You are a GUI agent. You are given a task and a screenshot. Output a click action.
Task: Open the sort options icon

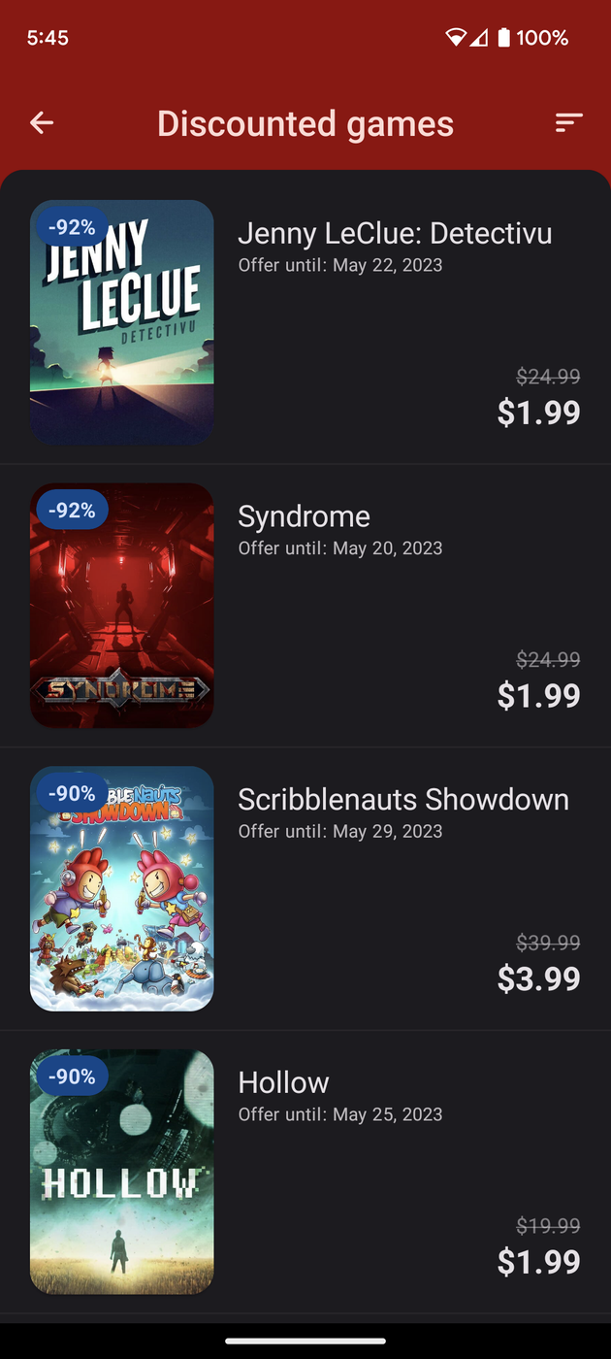568,123
